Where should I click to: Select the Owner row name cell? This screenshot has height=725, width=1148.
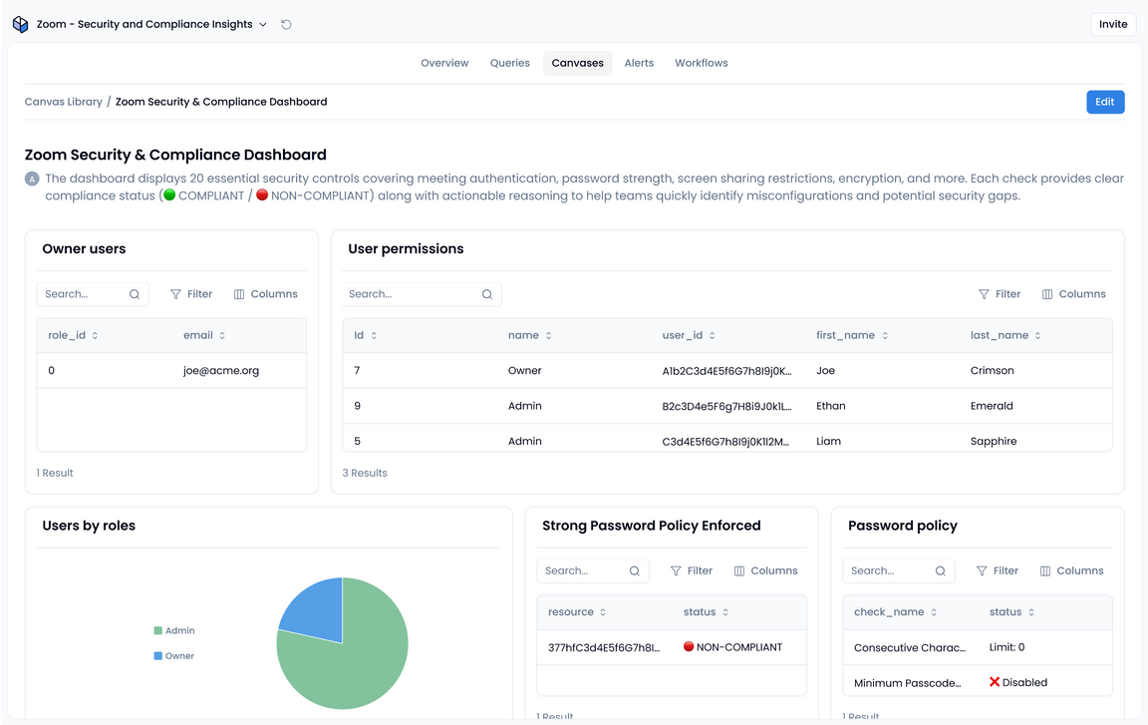point(525,371)
